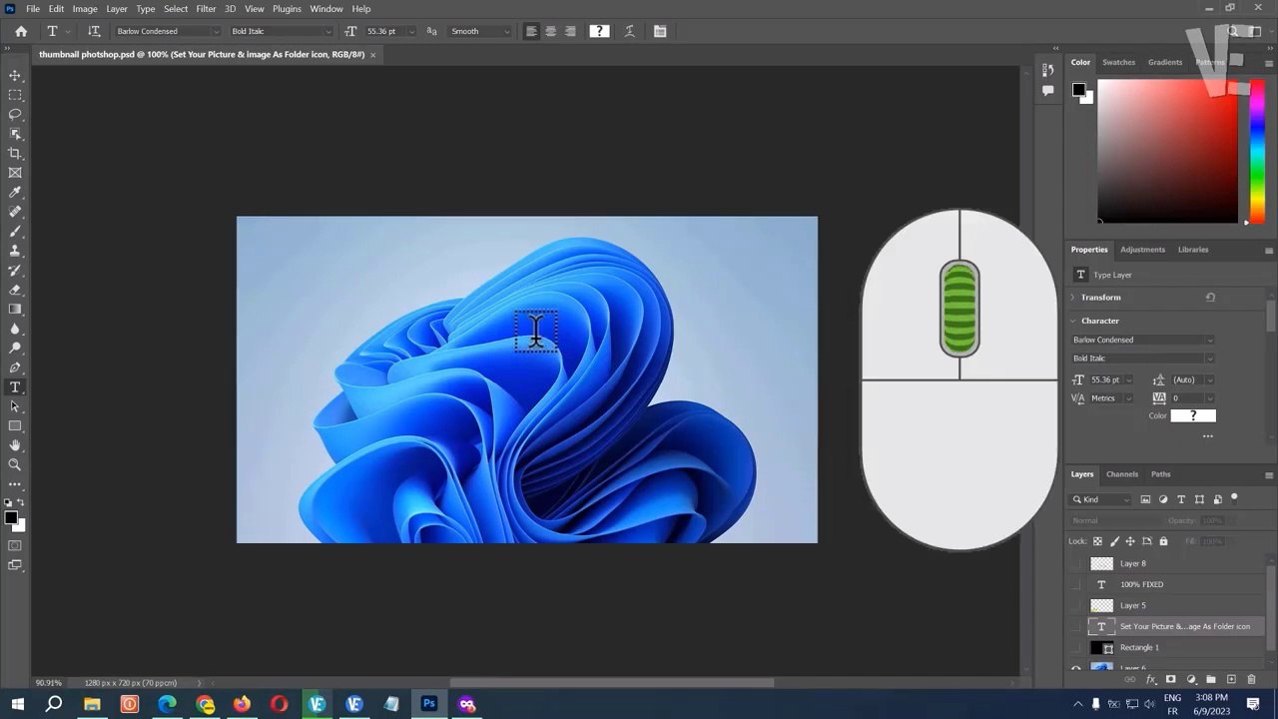The height and width of the screenshot is (719, 1278).
Task: Show the 100% FIXED text layer
Action: [x=1076, y=584]
